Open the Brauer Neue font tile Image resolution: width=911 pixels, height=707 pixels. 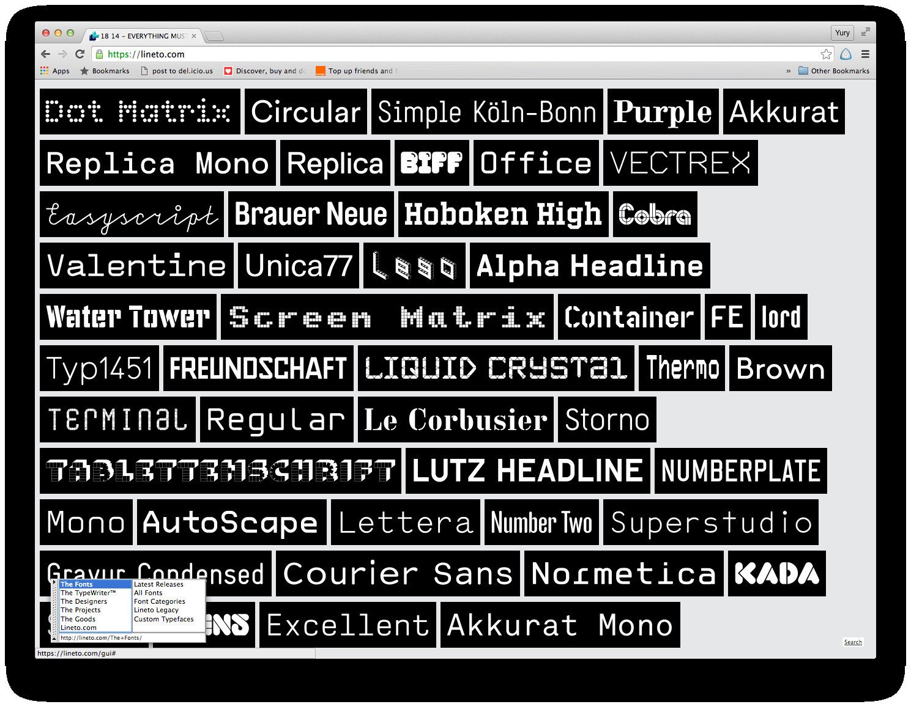[x=311, y=214]
